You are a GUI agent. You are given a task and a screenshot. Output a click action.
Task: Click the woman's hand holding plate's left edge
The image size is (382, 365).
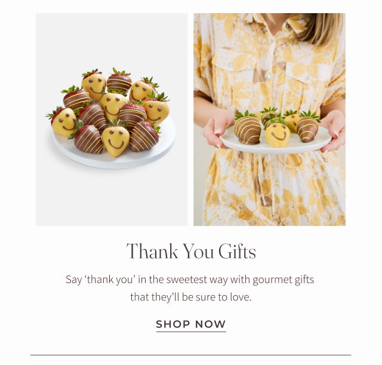(x=217, y=129)
